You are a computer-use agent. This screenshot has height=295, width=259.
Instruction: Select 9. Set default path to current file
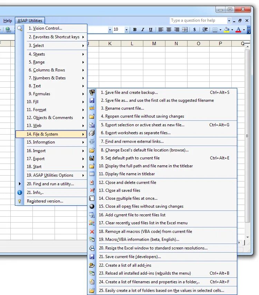click(162, 158)
